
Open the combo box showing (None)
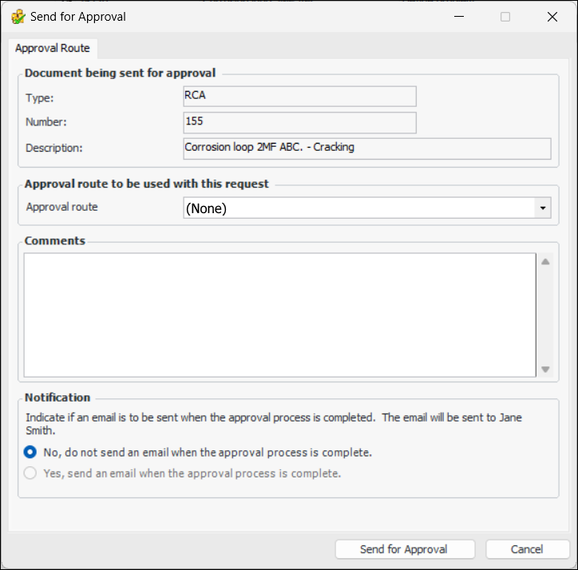(359, 208)
